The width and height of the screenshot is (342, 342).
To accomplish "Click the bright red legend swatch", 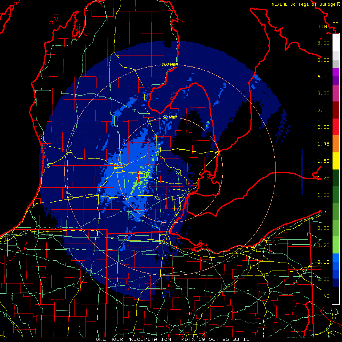I will pos(336,127).
